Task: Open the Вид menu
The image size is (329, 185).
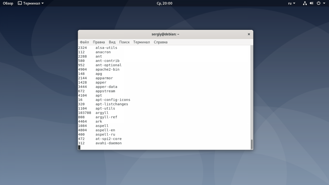Action: pyautogui.click(x=112, y=42)
